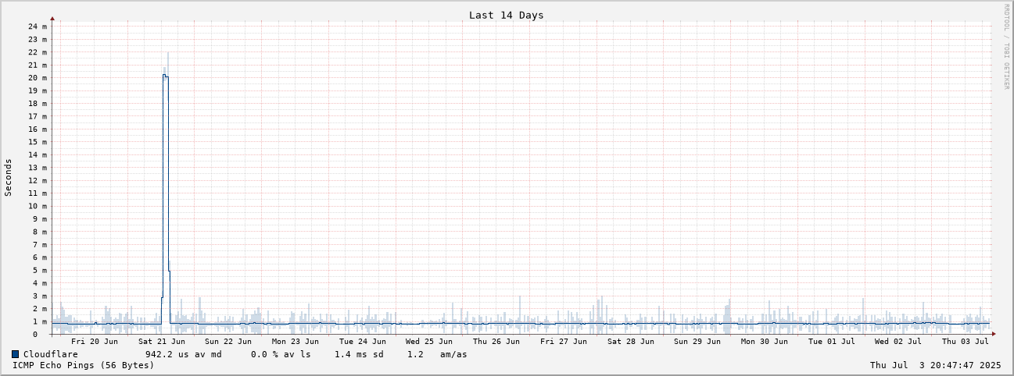Click 'ICMP Echo Pings (56 Bytes)' text
The image size is (1014, 376).
84,365
